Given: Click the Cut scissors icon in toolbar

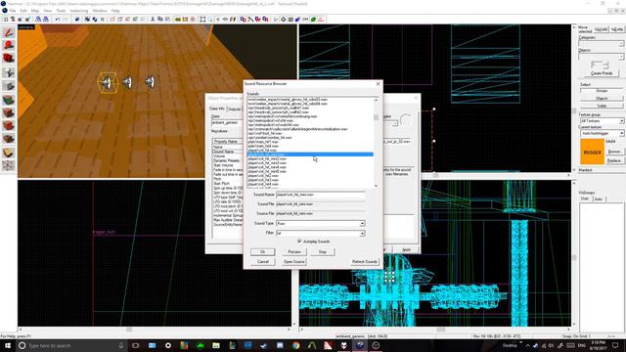Looking at the screenshot, I should click(153, 20).
